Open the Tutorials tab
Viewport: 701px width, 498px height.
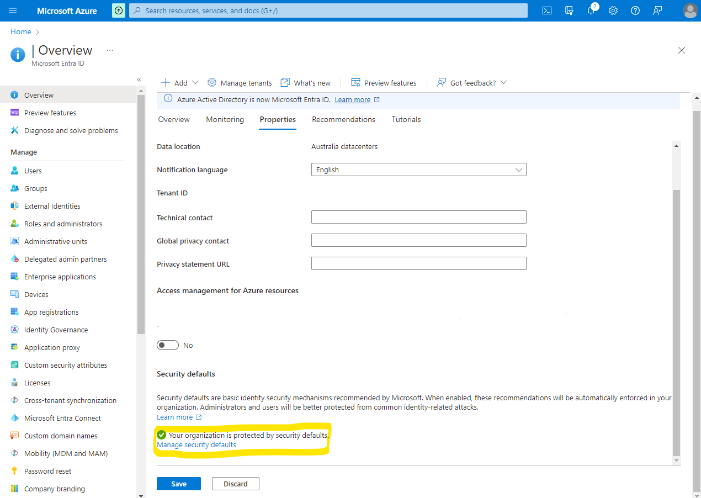[406, 119]
